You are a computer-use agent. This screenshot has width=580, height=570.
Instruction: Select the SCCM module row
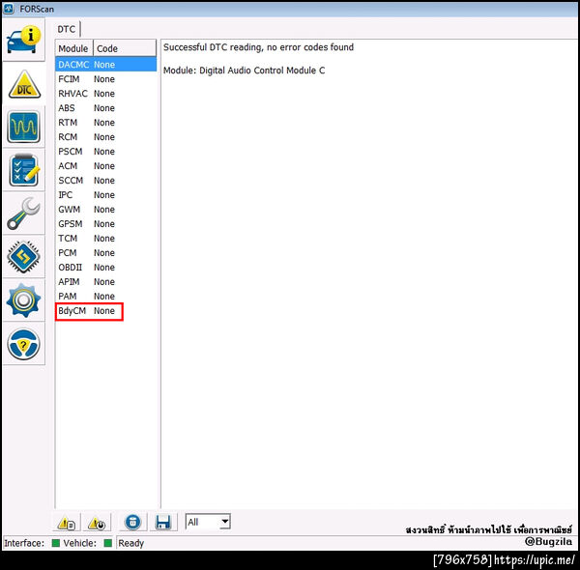[105, 181]
